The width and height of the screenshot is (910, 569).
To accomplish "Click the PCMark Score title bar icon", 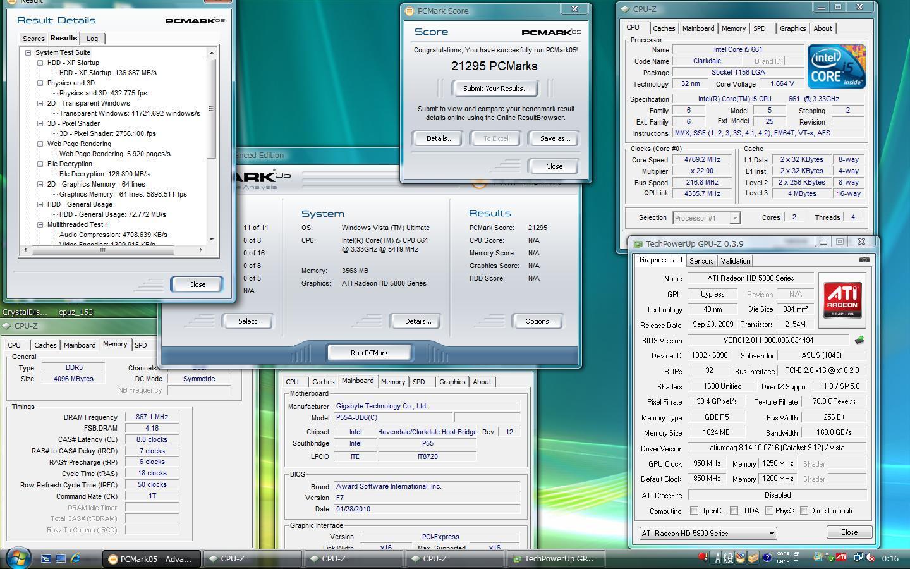I will (408, 11).
